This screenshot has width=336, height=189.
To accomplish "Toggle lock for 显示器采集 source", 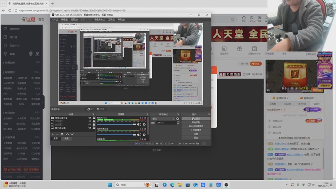I will [x=94, y=128].
